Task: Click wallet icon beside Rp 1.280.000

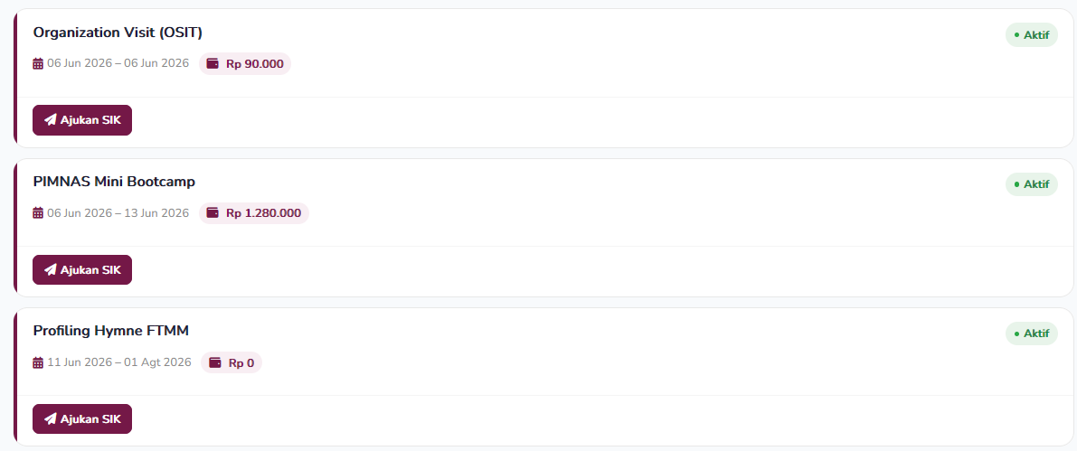Action: (213, 212)
